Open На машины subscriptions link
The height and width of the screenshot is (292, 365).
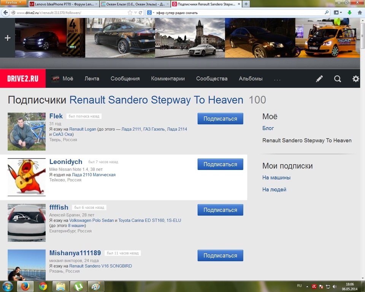click(276, 178)
